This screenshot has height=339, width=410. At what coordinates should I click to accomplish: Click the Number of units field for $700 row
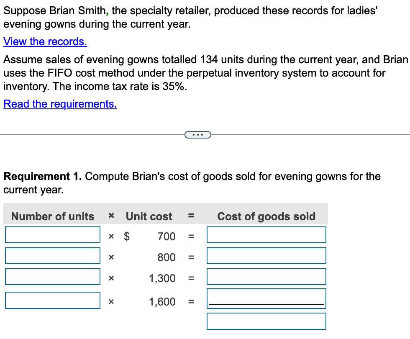(52, 234)
